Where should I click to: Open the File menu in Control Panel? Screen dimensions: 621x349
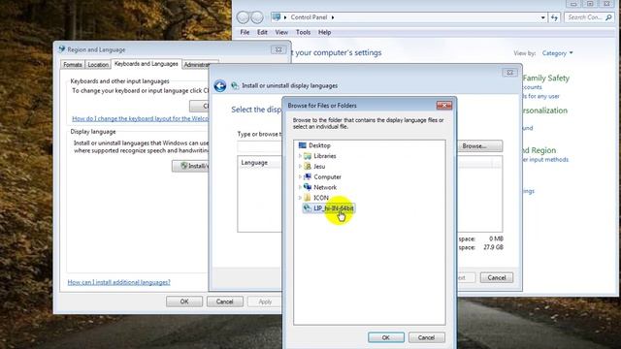[x=245, y=32]
